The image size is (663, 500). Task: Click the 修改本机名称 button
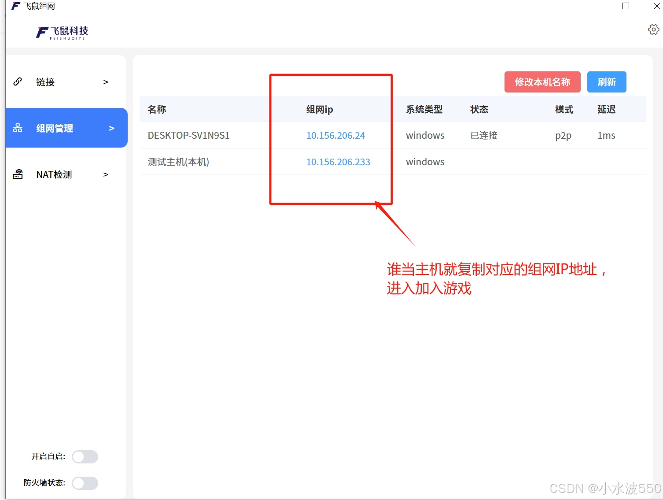542,82
